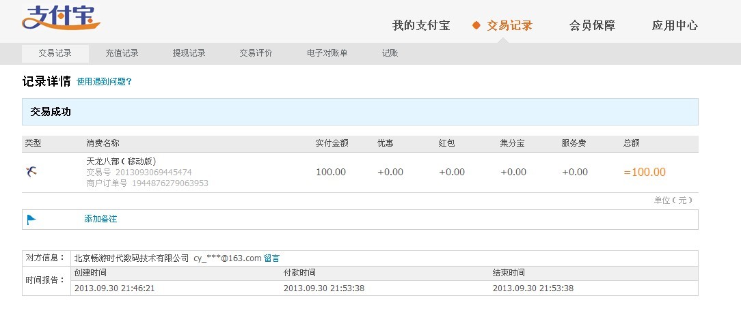Click the 优惠 column header
The height and width of the screenshot is (313, 741).
[x=385, y=143]
